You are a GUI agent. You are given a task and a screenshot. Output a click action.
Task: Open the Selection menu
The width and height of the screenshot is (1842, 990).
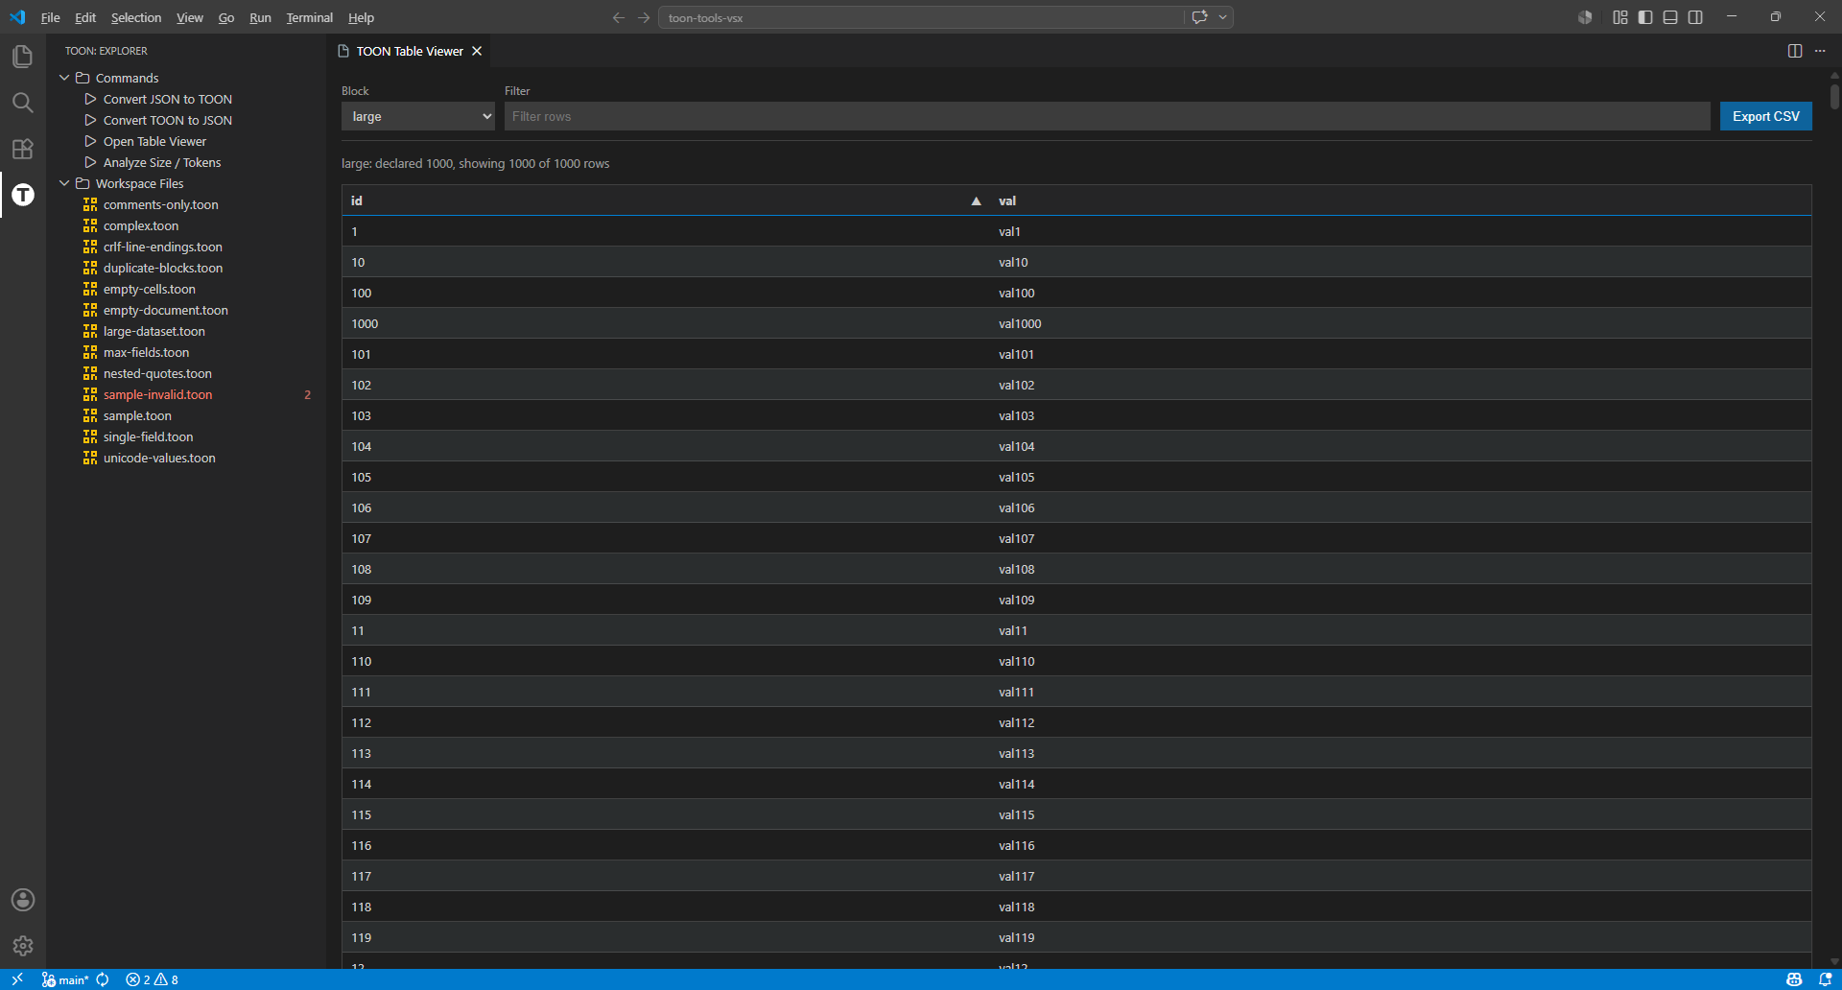coord(136,17)
